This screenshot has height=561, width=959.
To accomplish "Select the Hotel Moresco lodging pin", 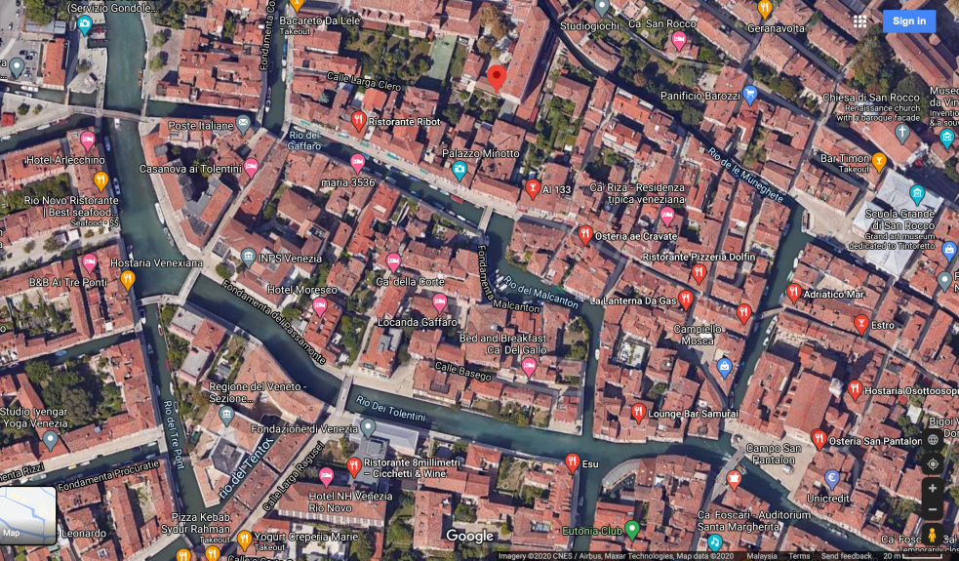I will click(x=320, y=306).
